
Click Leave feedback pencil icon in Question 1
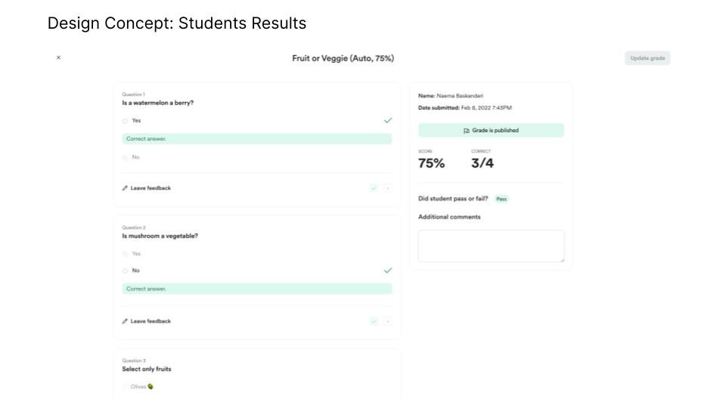pyautogui.click(x=125, y=188)
